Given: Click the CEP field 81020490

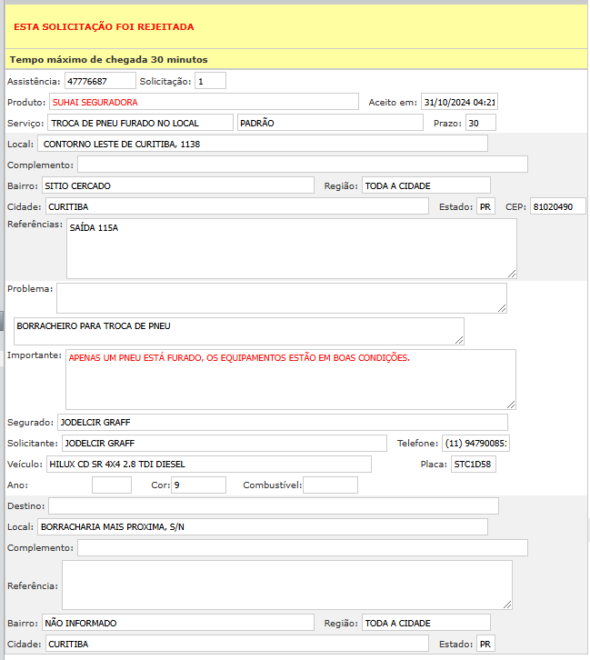Looking at the screenshot, I should (x=557, y=206).
